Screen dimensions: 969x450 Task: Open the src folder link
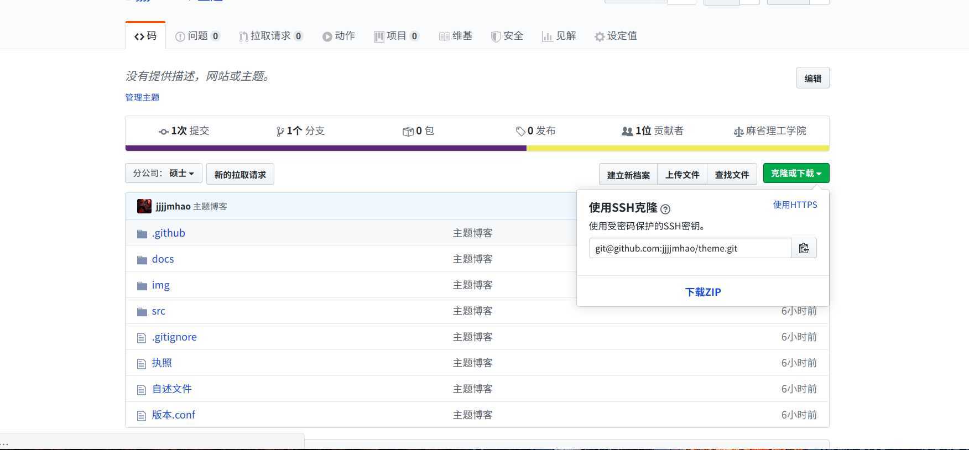[x=159, y=311]
